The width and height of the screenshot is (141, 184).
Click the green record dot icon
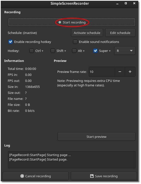pyautogui.click(x=60, y=22)
